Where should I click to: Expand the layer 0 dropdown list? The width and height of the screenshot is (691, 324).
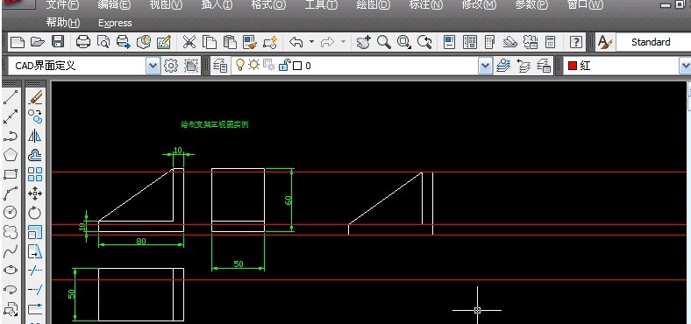(485, 66)
